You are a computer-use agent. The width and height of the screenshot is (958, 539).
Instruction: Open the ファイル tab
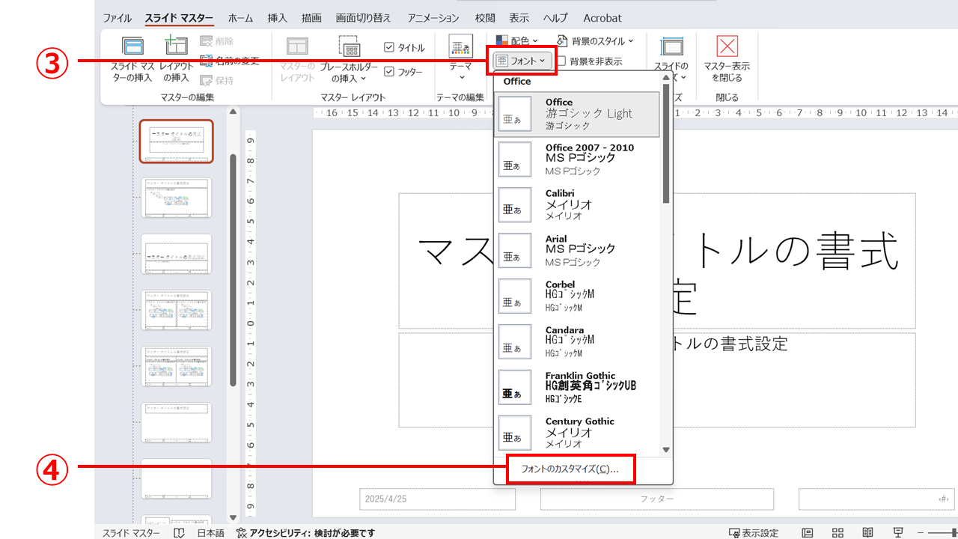117,18
